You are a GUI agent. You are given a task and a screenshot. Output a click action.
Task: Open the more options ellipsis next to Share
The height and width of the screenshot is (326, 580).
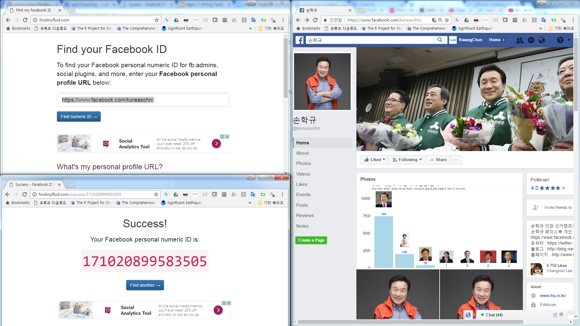[456, 160]
